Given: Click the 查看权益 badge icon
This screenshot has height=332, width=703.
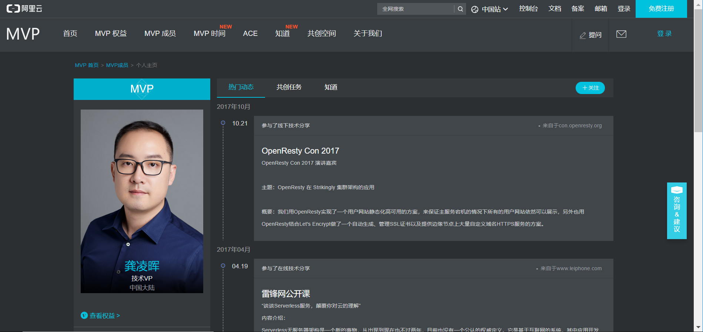Looking at the screenshot, I should point(84,315).
